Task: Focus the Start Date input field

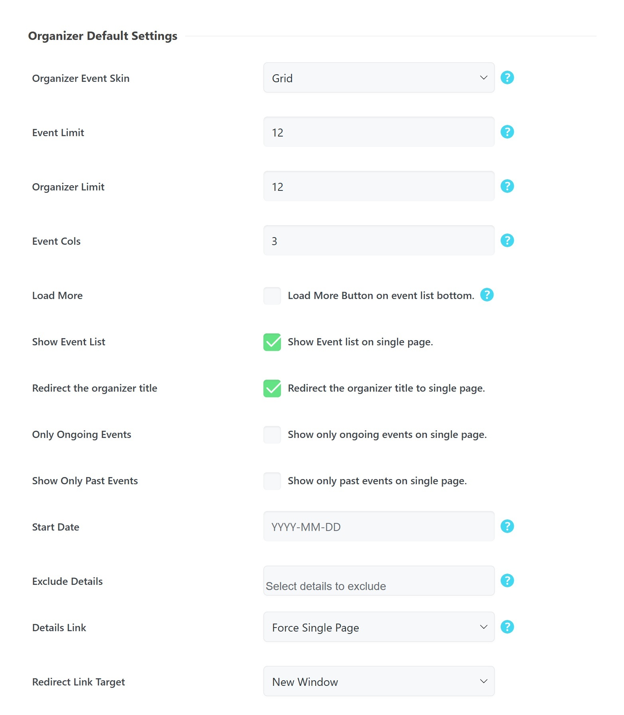Action: pos(379,527)
